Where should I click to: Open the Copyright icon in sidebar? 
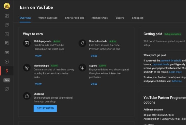tap(7, 62)
